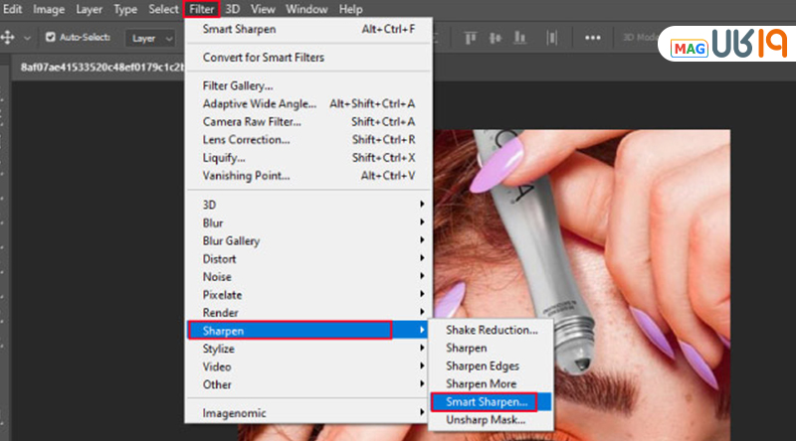Select Unsharp Mask... filter
The image size is (796, 441).
point(485,420)
